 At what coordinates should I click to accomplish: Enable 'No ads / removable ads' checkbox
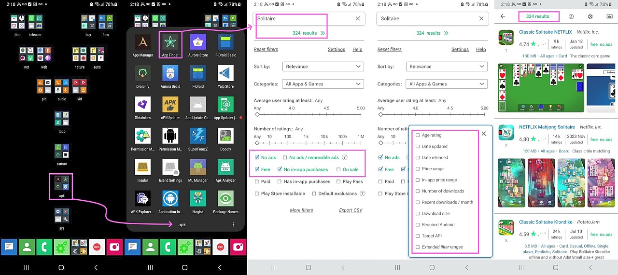pyautogui.click(x=285, y=157)
